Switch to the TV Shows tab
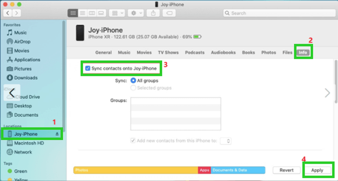Image resolution: width=338 pixels, height=181 pixels. click(x=169, y=53)
